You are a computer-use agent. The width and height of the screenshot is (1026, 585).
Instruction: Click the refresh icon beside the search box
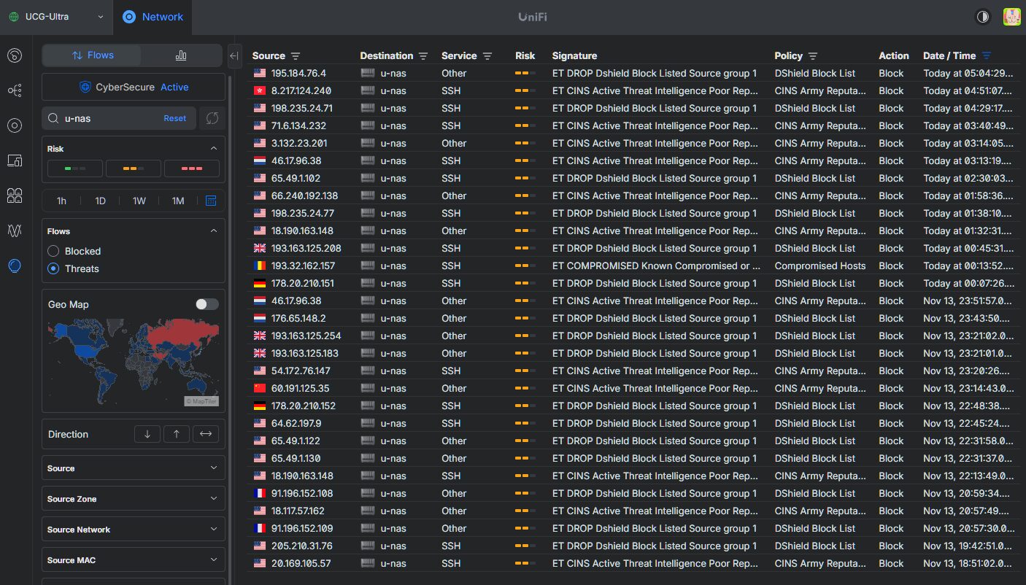tap(213, 118)
